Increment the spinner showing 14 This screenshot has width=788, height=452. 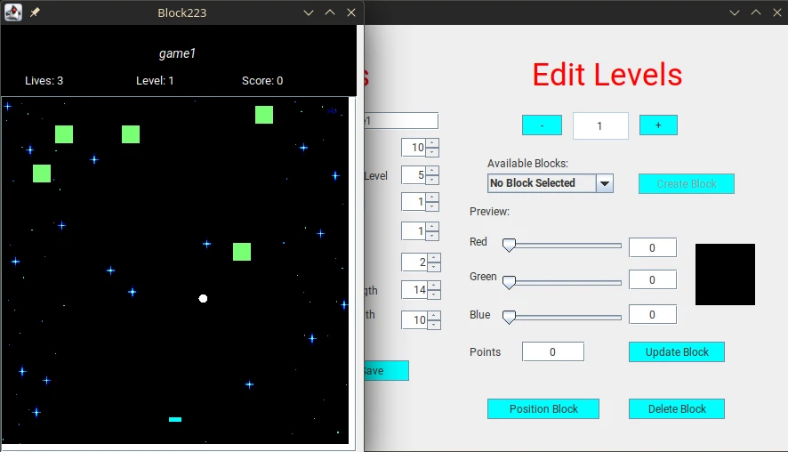[x=434, y=285]
